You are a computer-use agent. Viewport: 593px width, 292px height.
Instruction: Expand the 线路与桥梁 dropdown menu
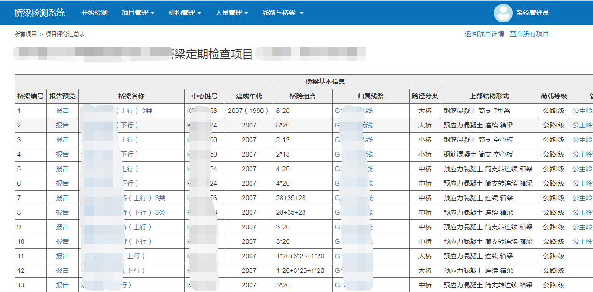282,13
